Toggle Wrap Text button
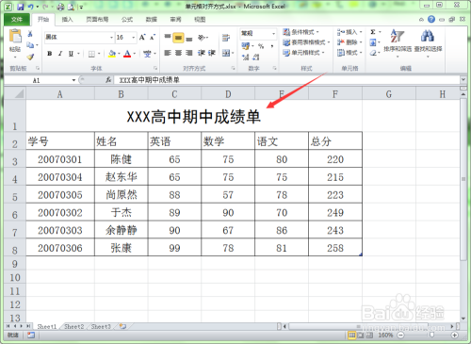This screenshot has height=344, width=471. tap(226, 38)
